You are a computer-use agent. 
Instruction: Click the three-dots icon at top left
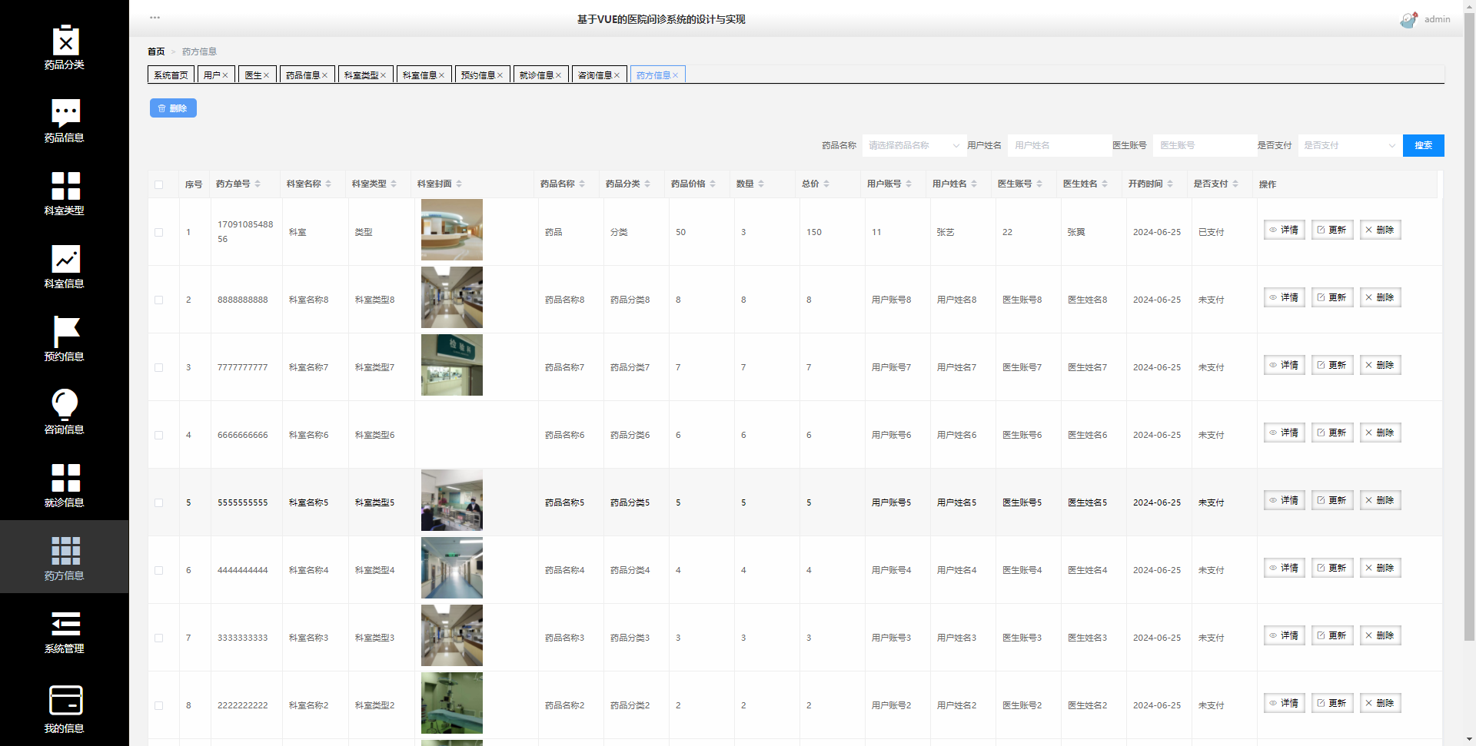point(155,17)
